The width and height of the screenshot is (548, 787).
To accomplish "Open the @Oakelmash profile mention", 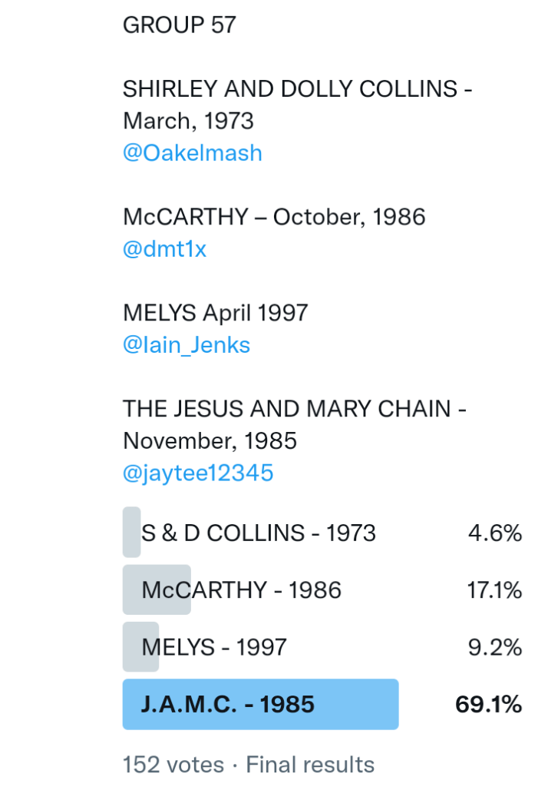I will [192, 153].
